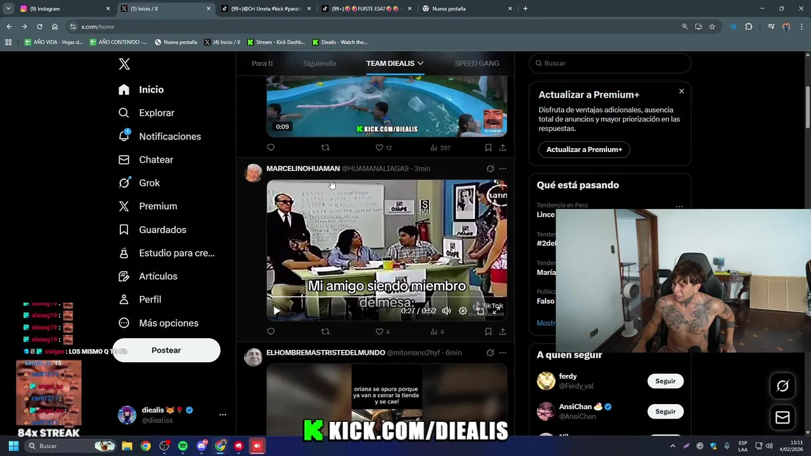
Task: Share the MARCELINOHUAMAN post
Action: pyautogui.click(x=502, y=332)
